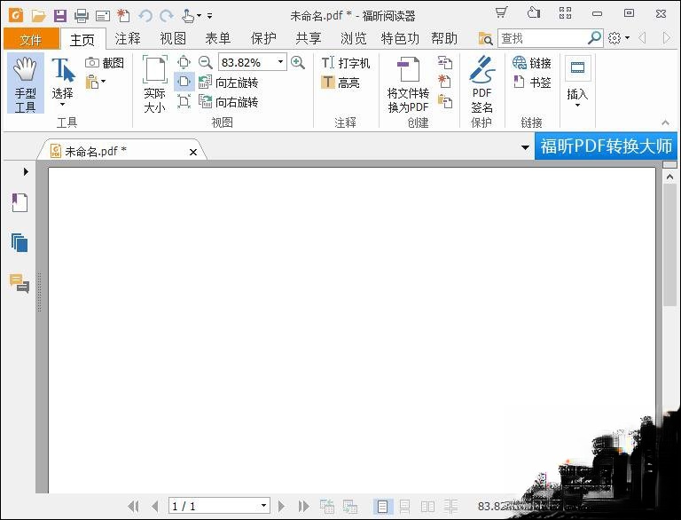
Task: Switch to the Comment (注释) ribbon tab
Action: click(x=128, y=38)
